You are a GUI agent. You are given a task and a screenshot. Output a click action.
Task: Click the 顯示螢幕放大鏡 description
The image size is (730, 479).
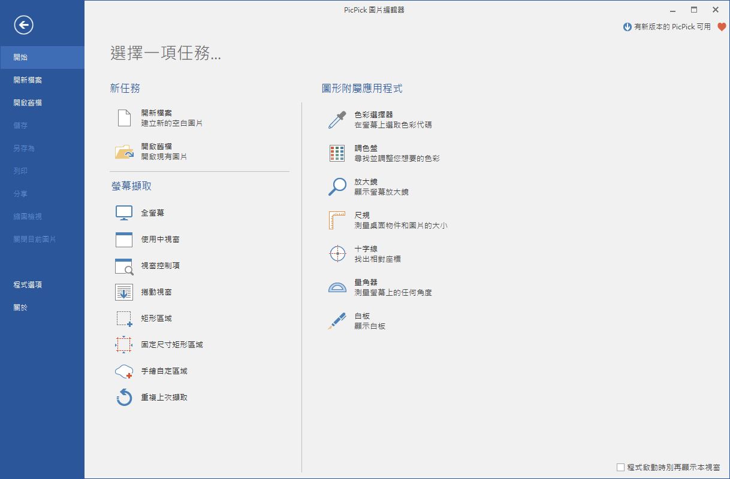(x=381, y=192)
